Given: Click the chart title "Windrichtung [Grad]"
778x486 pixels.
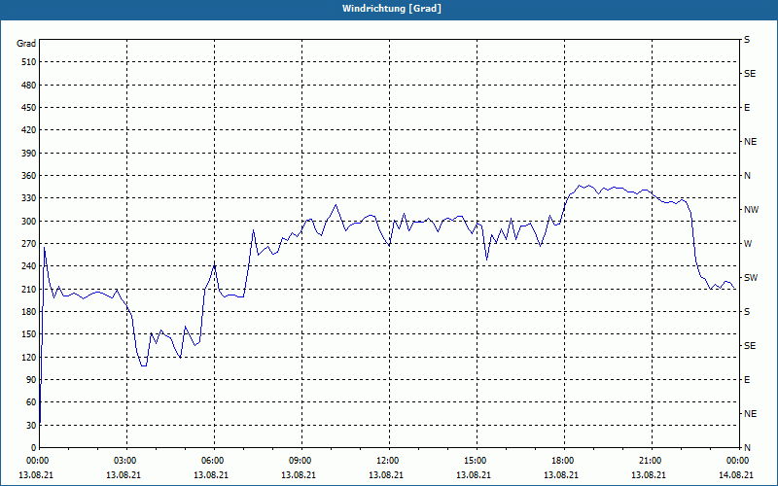Looking at the screenshot, I should click(x=392, y=9).
